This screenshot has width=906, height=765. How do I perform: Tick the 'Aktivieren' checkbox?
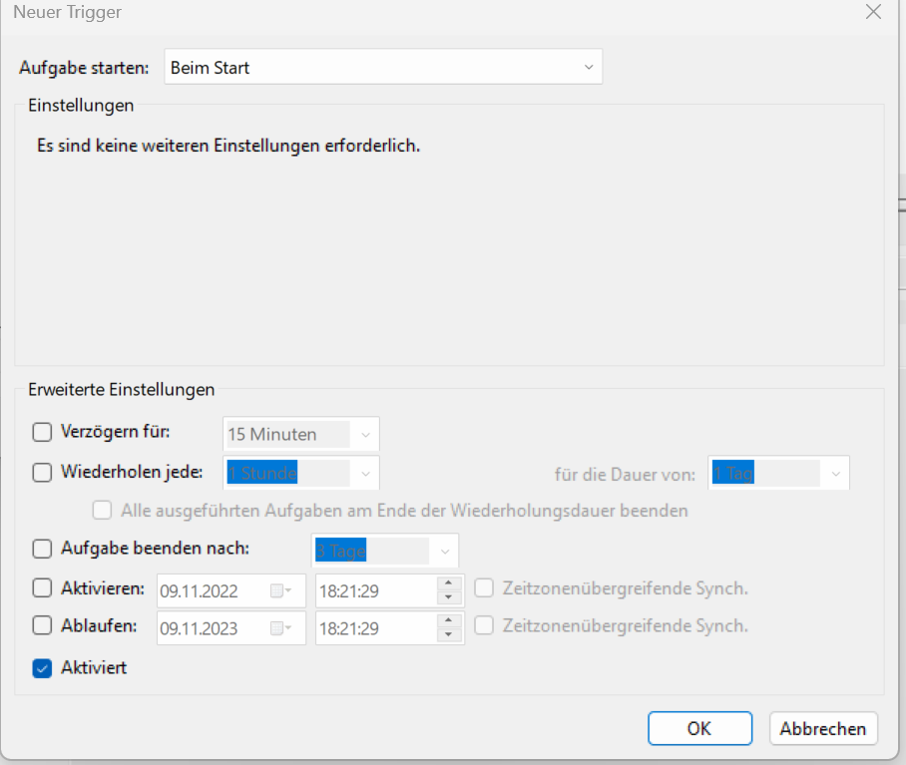click(x=42, y=588)
